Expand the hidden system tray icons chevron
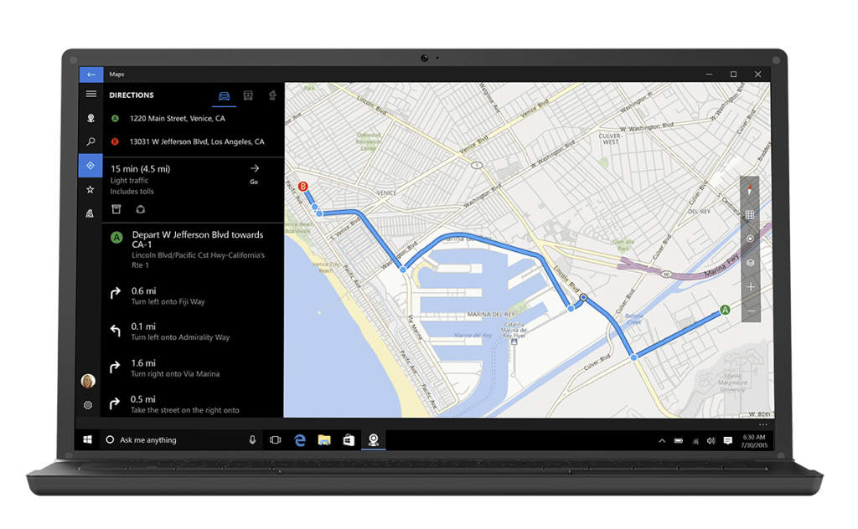Viewport: 858px width, 529px height. [x=662, y=440]
